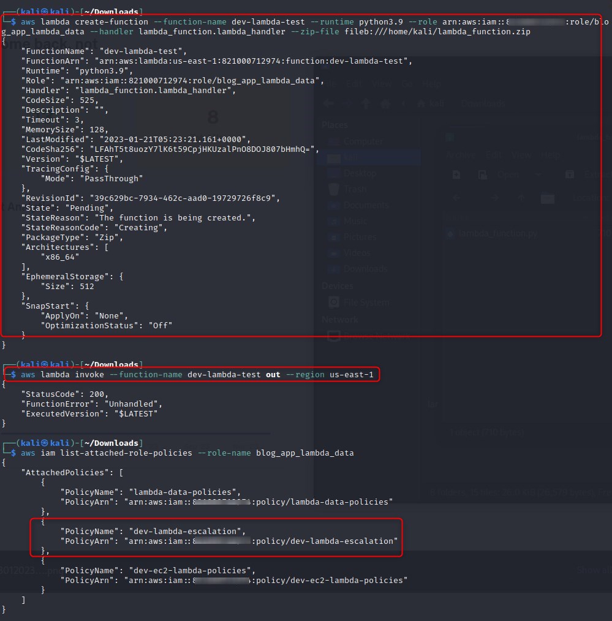Click the "Architectures": [ line
Viewport: 612px width, 621px height.
(64, 247)
